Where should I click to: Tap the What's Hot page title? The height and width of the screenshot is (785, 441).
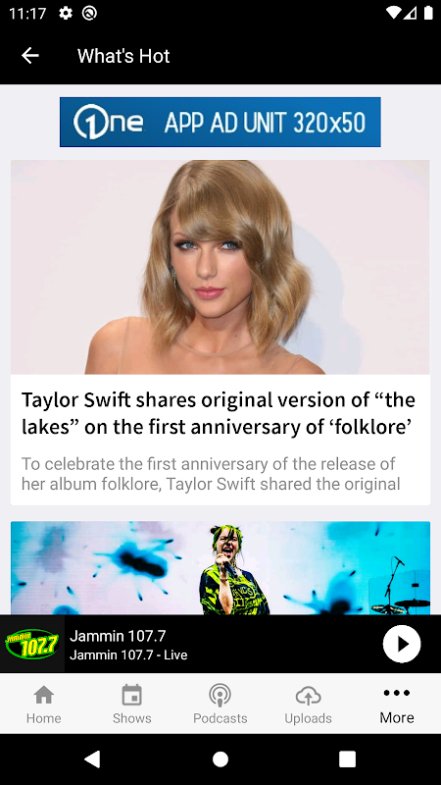(x=123, y=56)
